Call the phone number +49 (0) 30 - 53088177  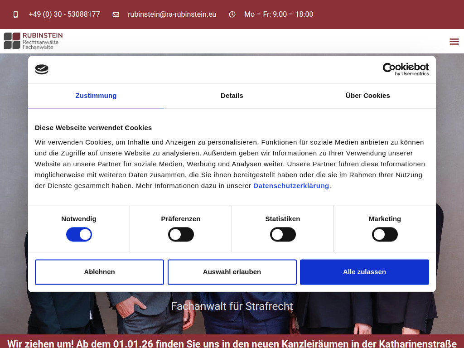[x=64, y=14]
